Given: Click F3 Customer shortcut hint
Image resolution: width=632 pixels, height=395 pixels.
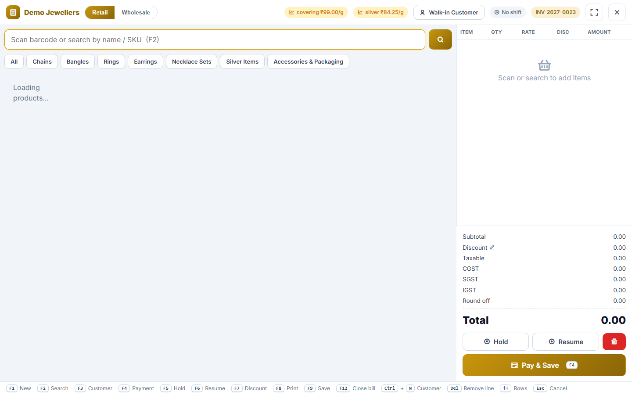Looking at the screenshot, I should coord(93,388).
